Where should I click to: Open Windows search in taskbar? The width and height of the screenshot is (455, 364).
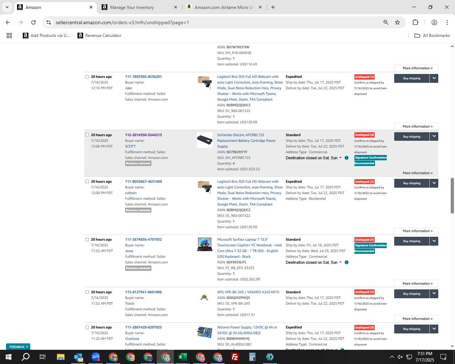pyautogui.click(x=26, y=357)
